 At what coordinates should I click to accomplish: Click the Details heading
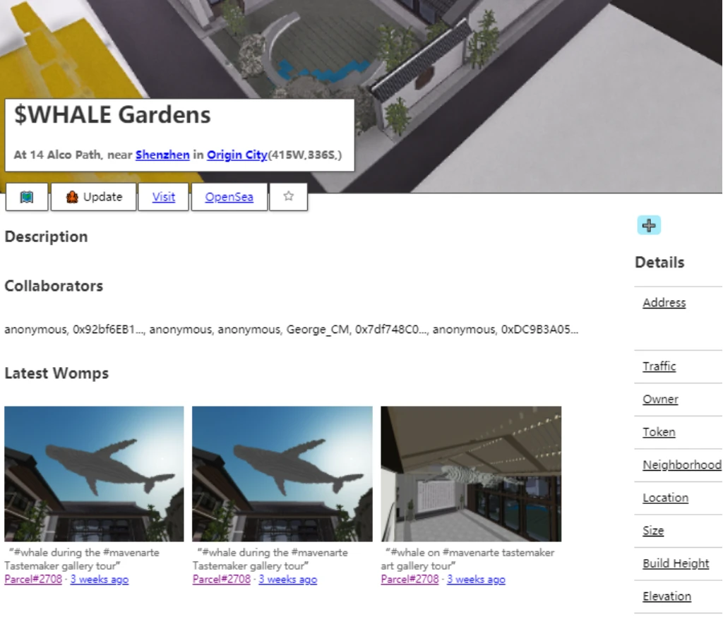pos(659,262)
